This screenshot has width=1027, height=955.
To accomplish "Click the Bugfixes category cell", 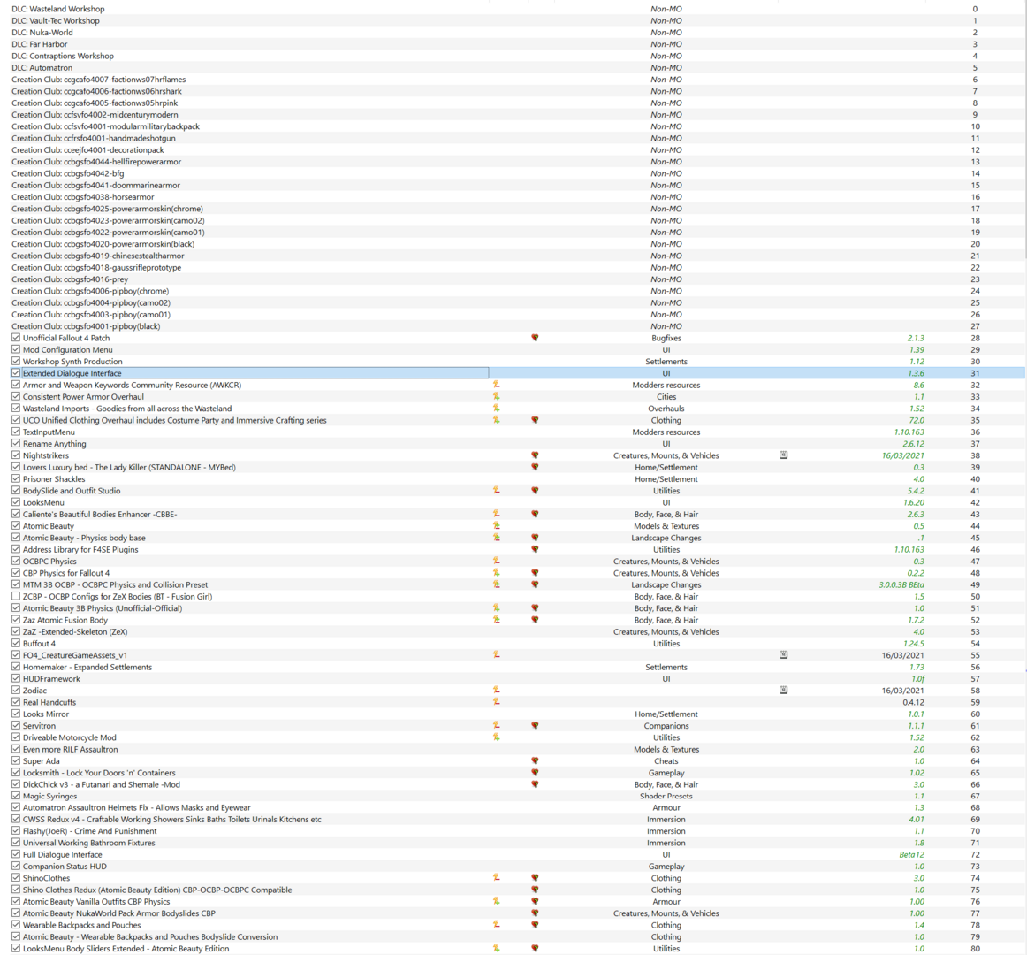I will (666, 338).
